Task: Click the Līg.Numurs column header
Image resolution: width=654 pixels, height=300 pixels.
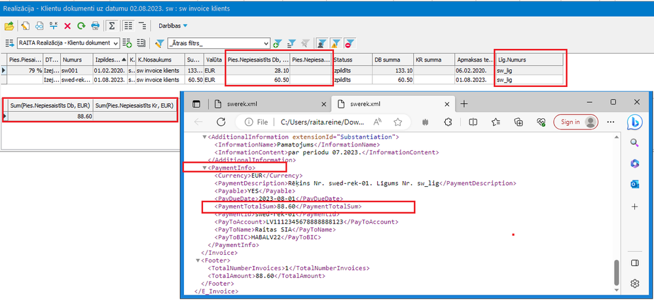Action: click(x=530, y=60)
